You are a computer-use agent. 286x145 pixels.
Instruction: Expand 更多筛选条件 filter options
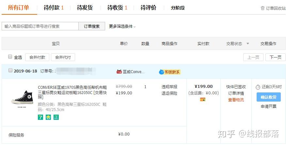pyautogui.click(x=122, y=26)
